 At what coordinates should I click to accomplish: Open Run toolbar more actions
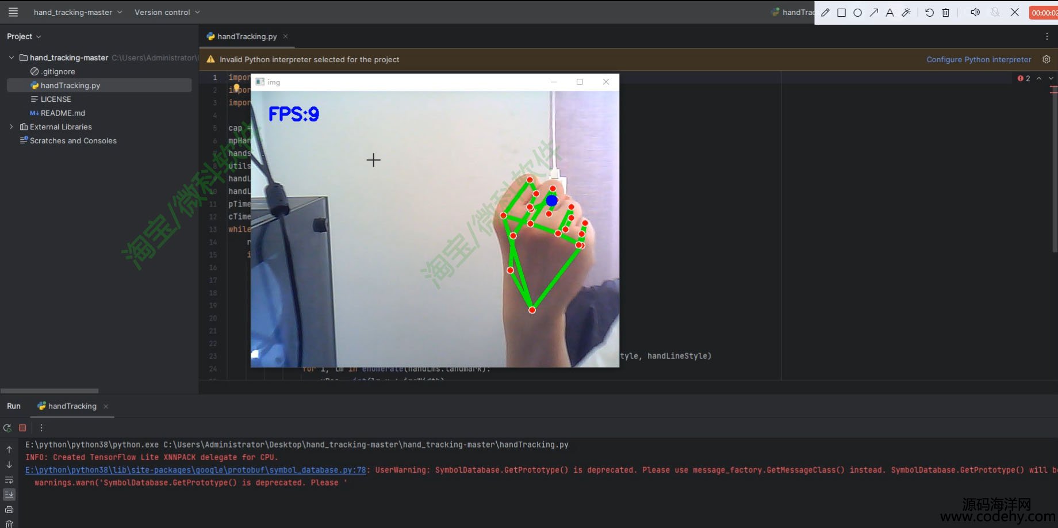coord(41,428)
